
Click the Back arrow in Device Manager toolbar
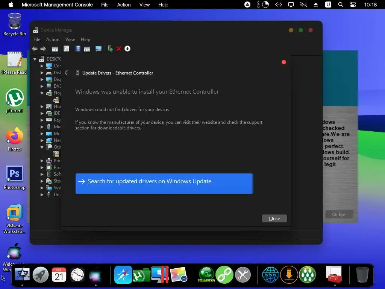(35, 49)
